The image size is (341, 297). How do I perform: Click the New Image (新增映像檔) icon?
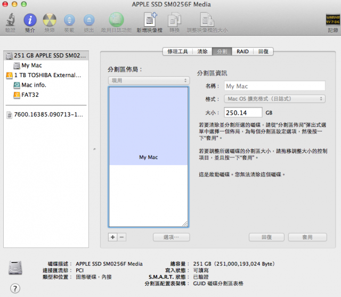[150, 20]
